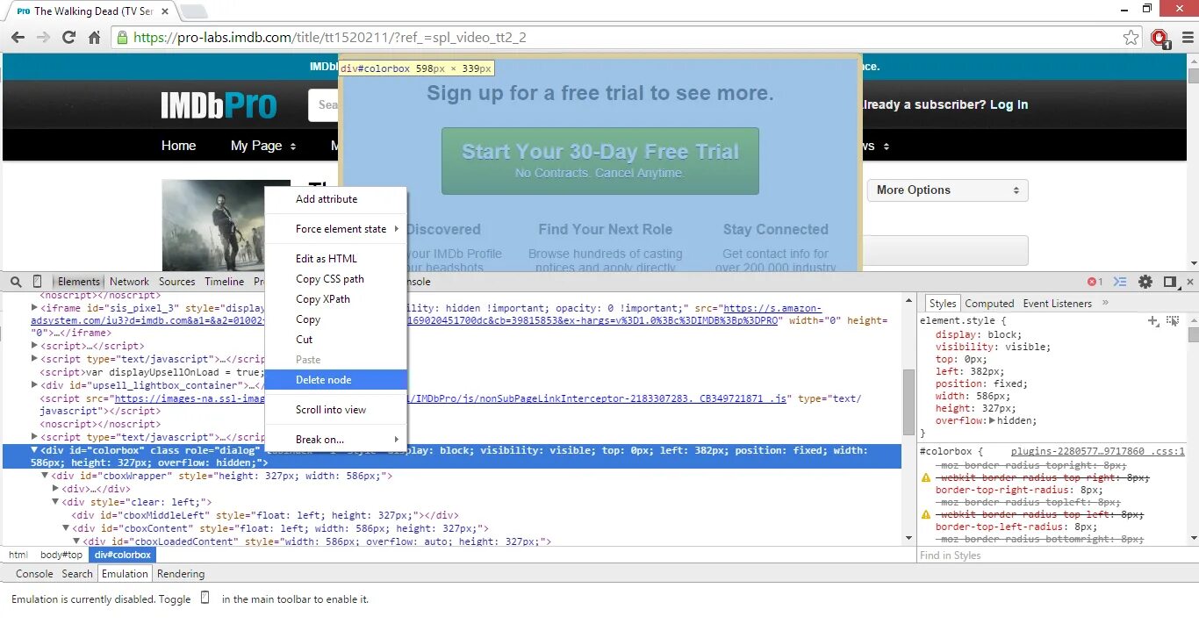Expand the upsell_lightbox_container div
The width and height of the screenshot is (1199, 638).
pyautogui.click(x=35, y=385)
